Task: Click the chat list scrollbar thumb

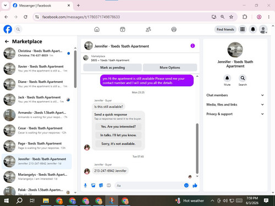Action: click(x=75, y=69)
